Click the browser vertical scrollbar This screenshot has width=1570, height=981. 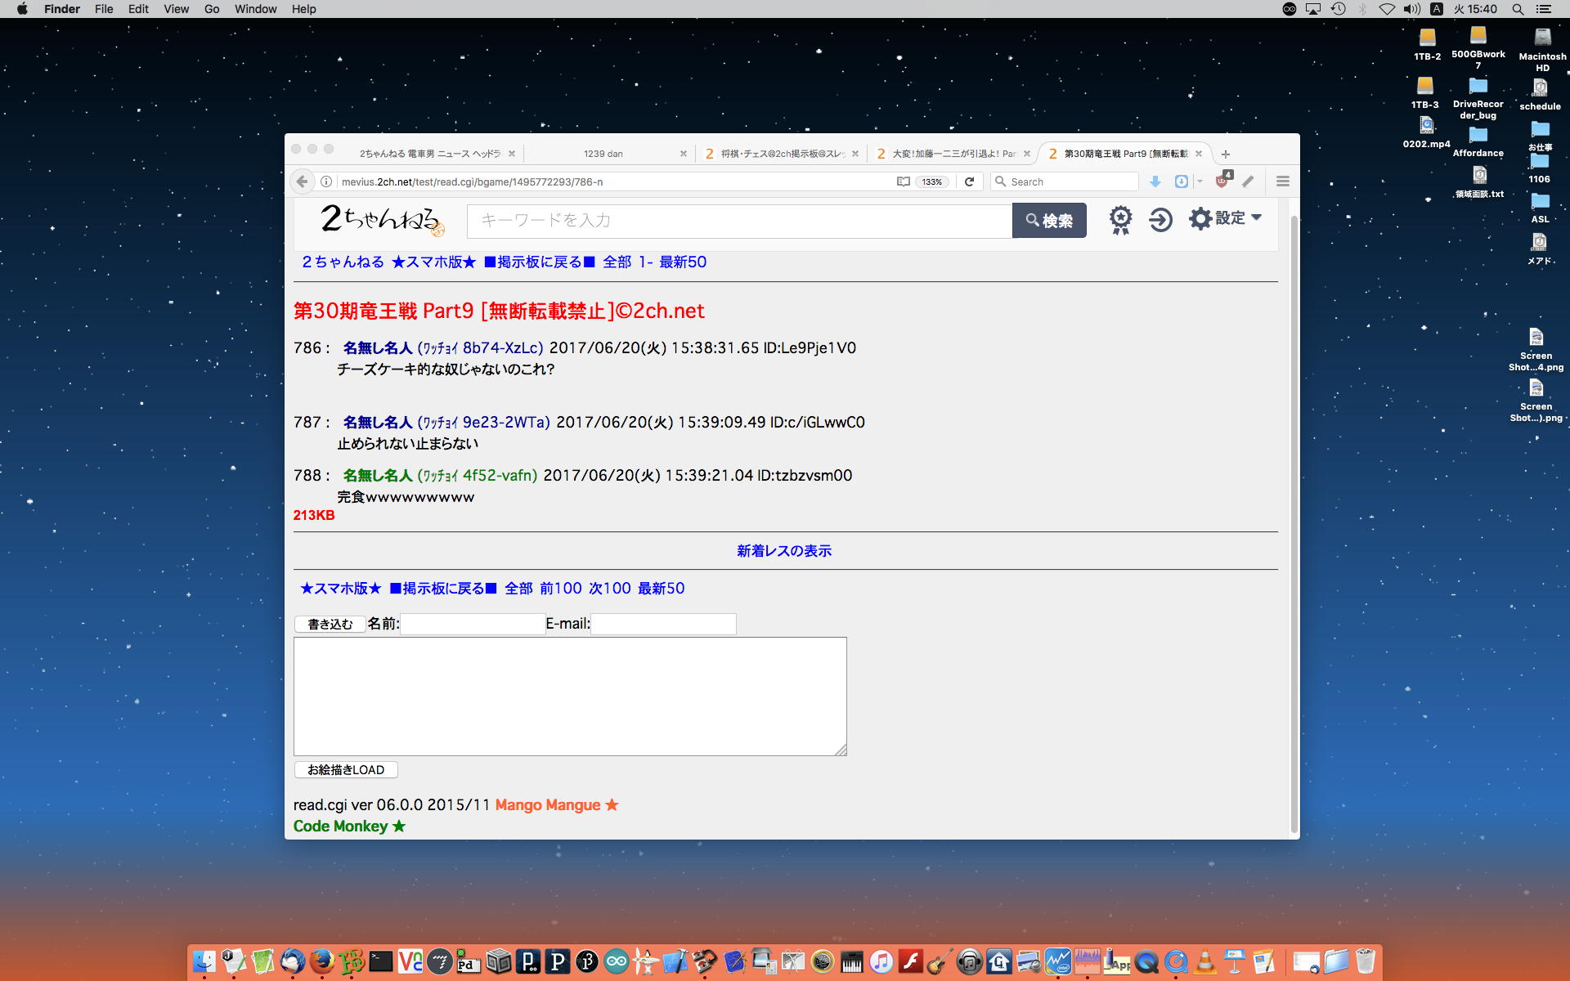point(1294,523)
